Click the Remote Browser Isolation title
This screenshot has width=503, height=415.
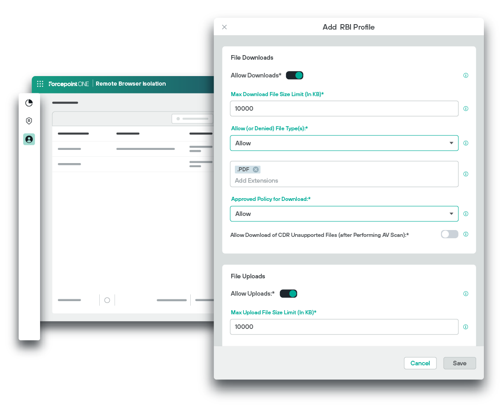(131, 84)
